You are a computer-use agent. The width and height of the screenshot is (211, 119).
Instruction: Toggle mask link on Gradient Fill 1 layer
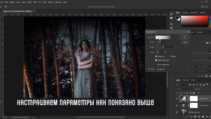pos(189,99)
